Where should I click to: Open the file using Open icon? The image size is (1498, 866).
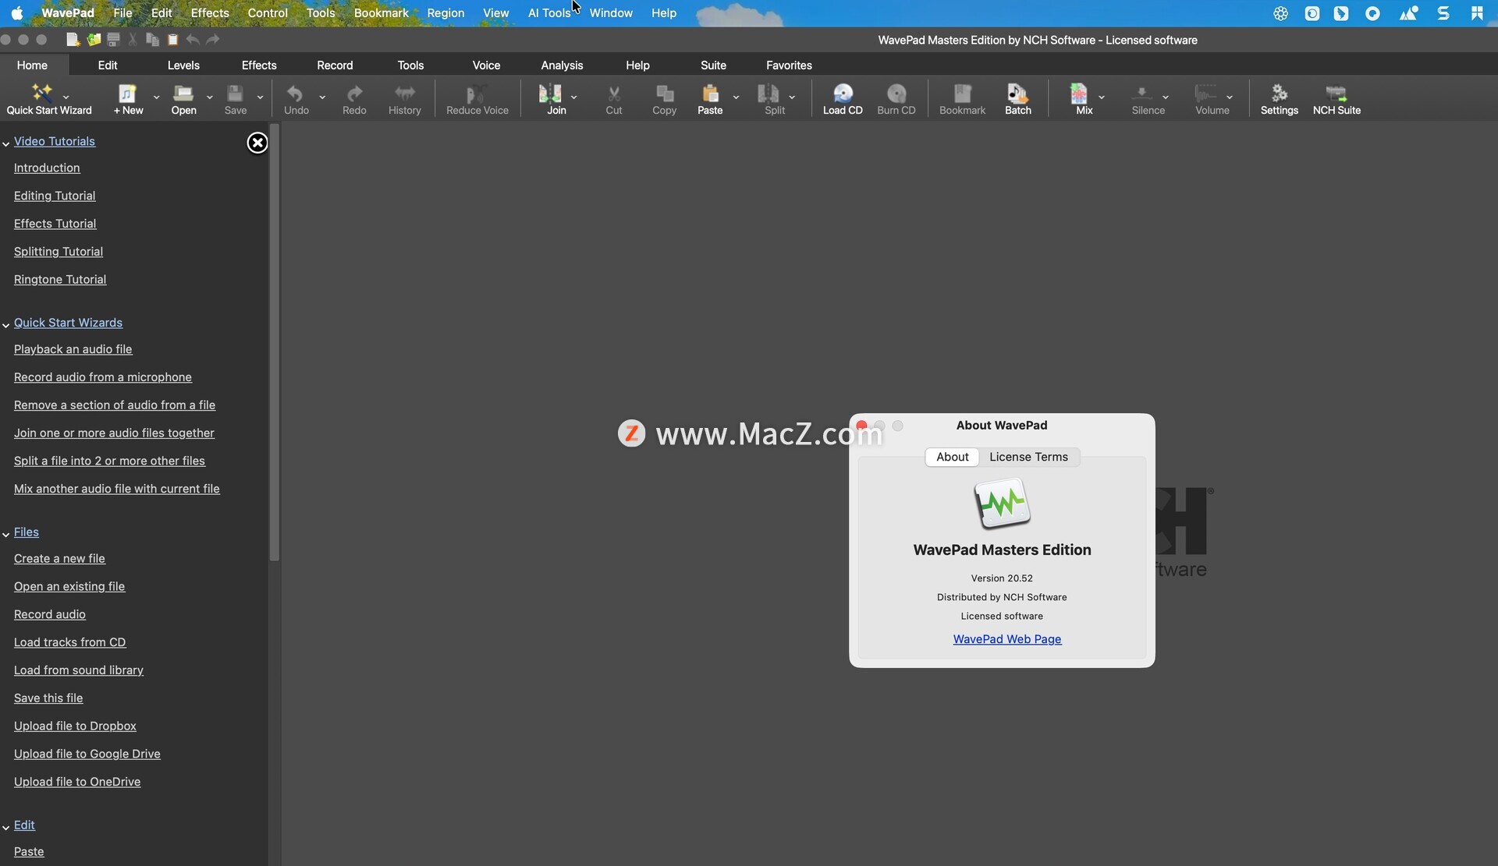coord(183,94)
